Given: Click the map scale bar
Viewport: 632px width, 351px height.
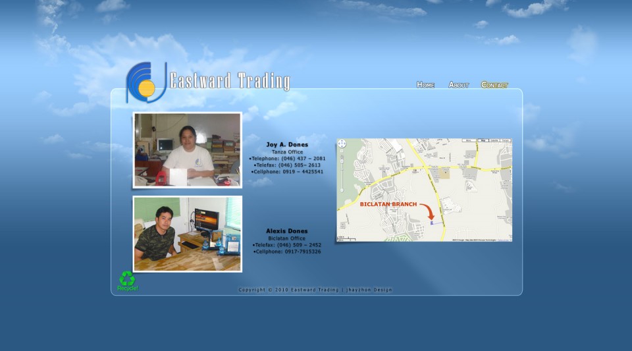Looking at the screenshot, I should click(x=347, y=239).
